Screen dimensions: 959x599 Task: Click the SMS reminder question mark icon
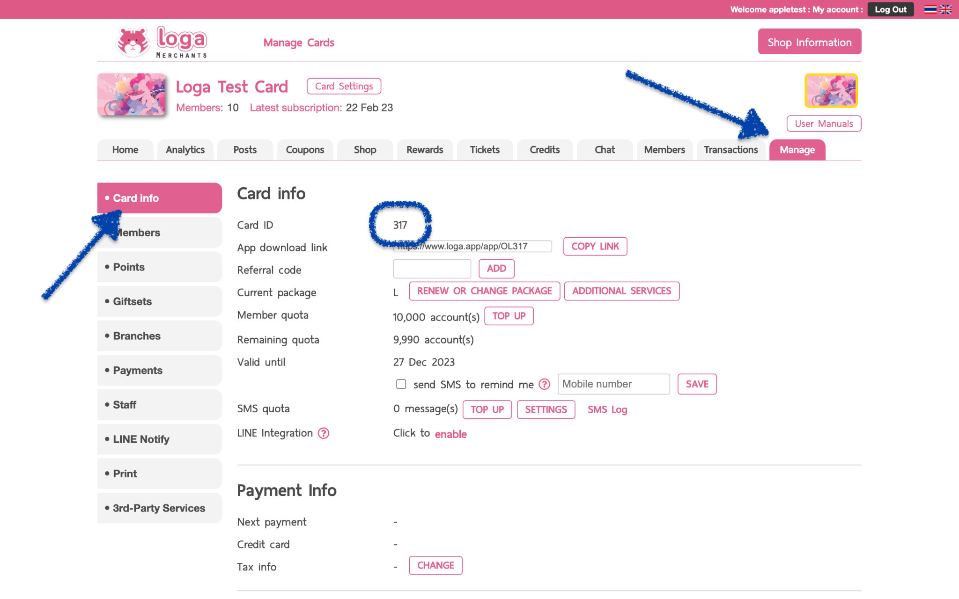(545, 384)
